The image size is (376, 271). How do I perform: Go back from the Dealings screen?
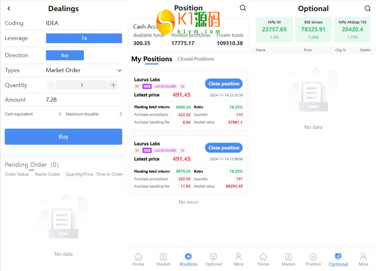(x=9, y=8)
